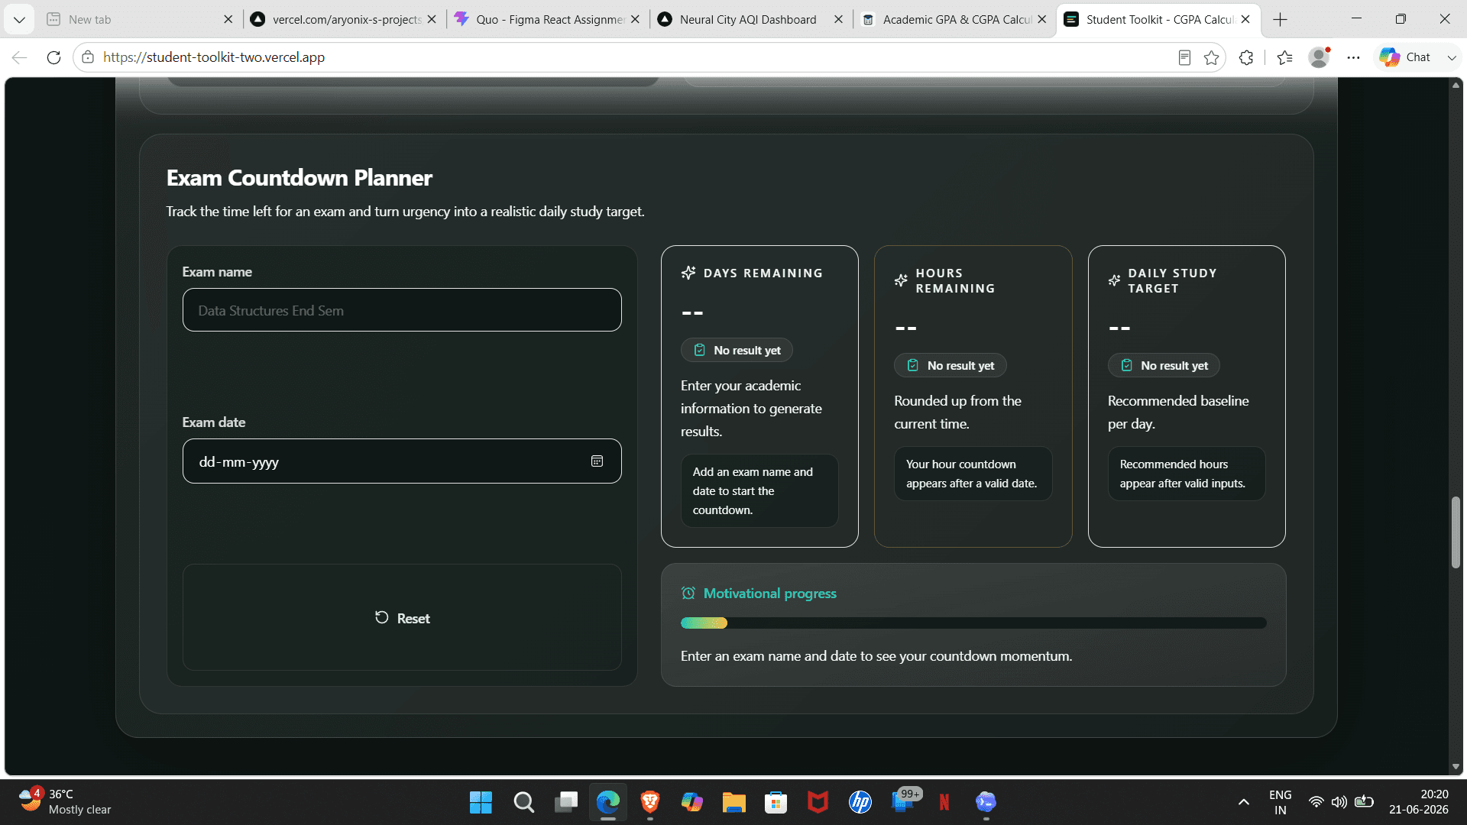Screen dimensions: 1467x825
Task: Open the Windows Start menu
Action: [x=481, y=802]
